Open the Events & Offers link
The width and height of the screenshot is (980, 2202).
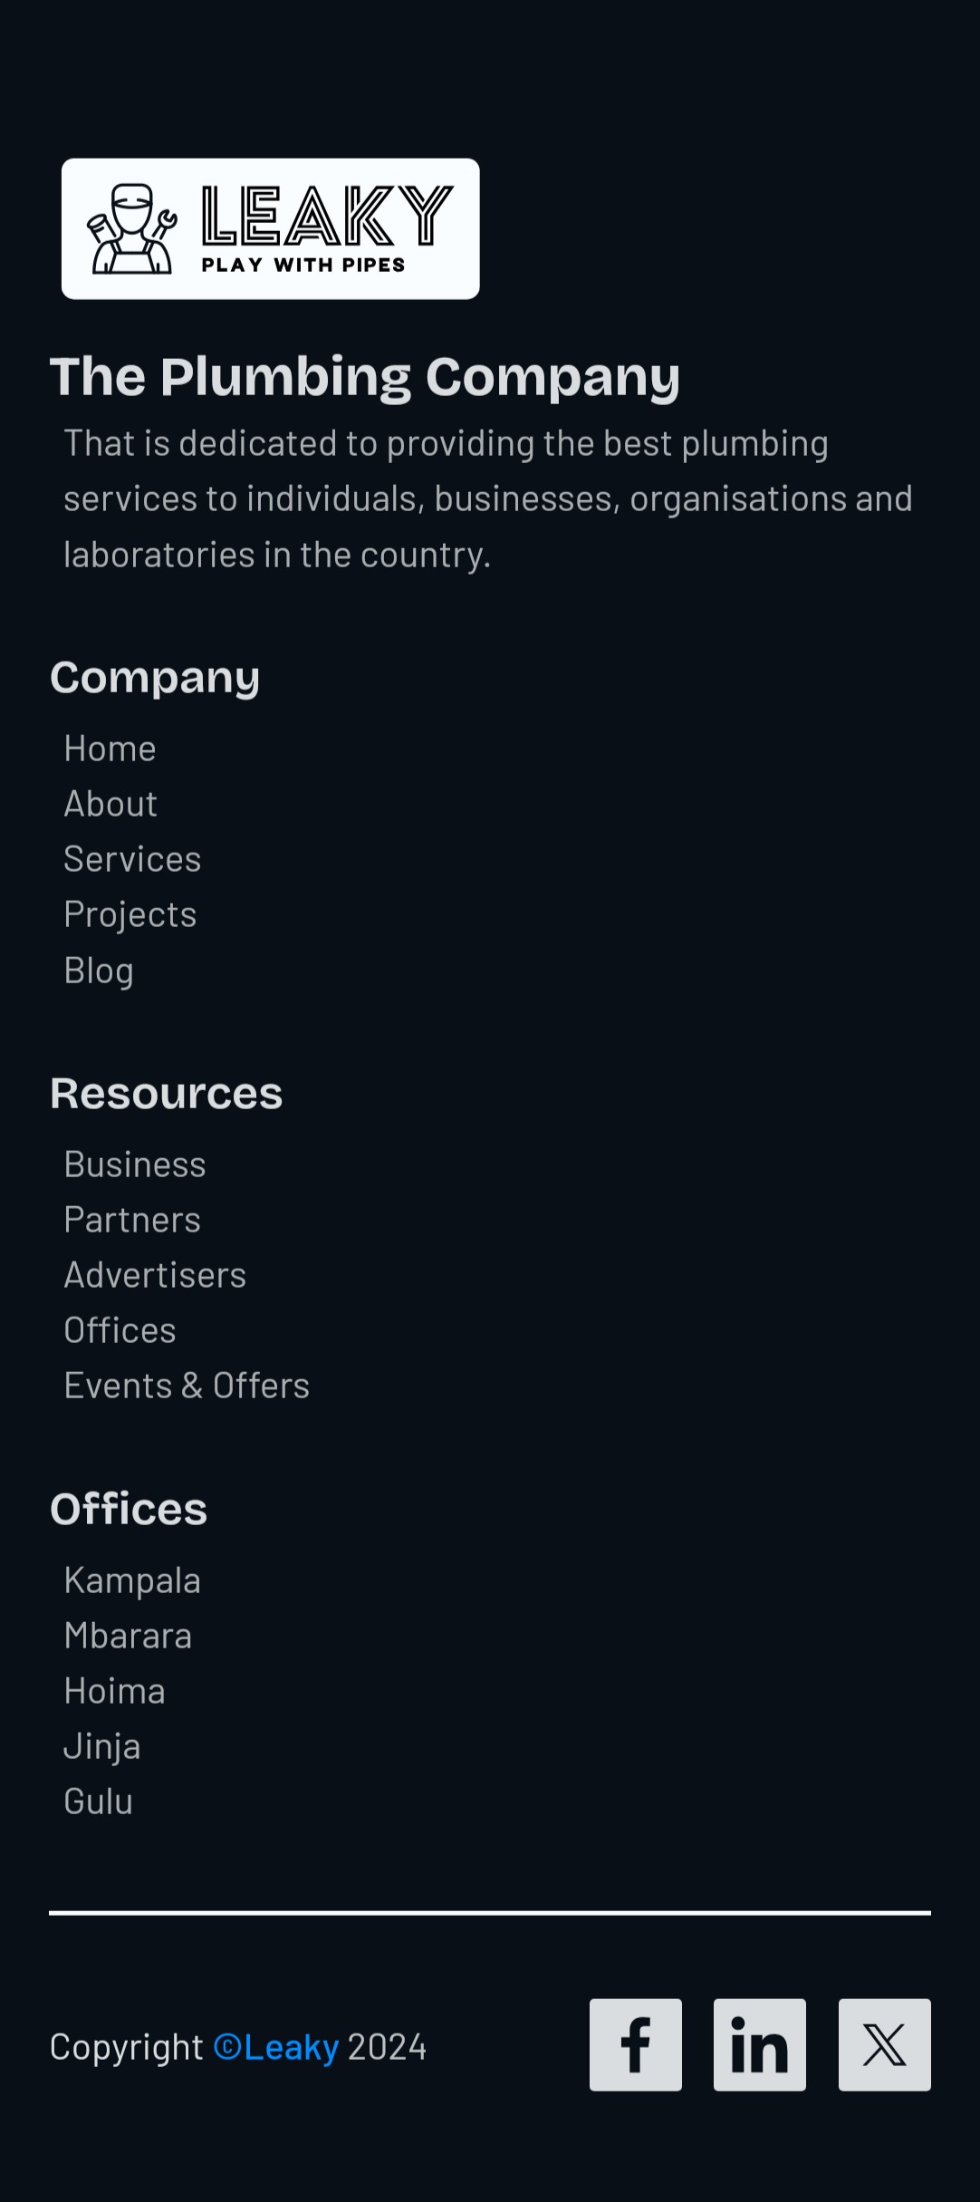coord(187,1386)
